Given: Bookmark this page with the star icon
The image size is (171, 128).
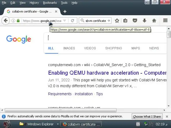Looking at the screenshot, I should click(117, 21).
